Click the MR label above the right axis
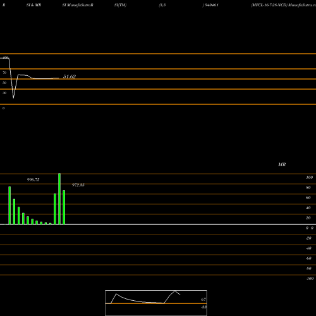Image resolution: width=316 pixels, height=316 pixels. (x=282, y=164)
